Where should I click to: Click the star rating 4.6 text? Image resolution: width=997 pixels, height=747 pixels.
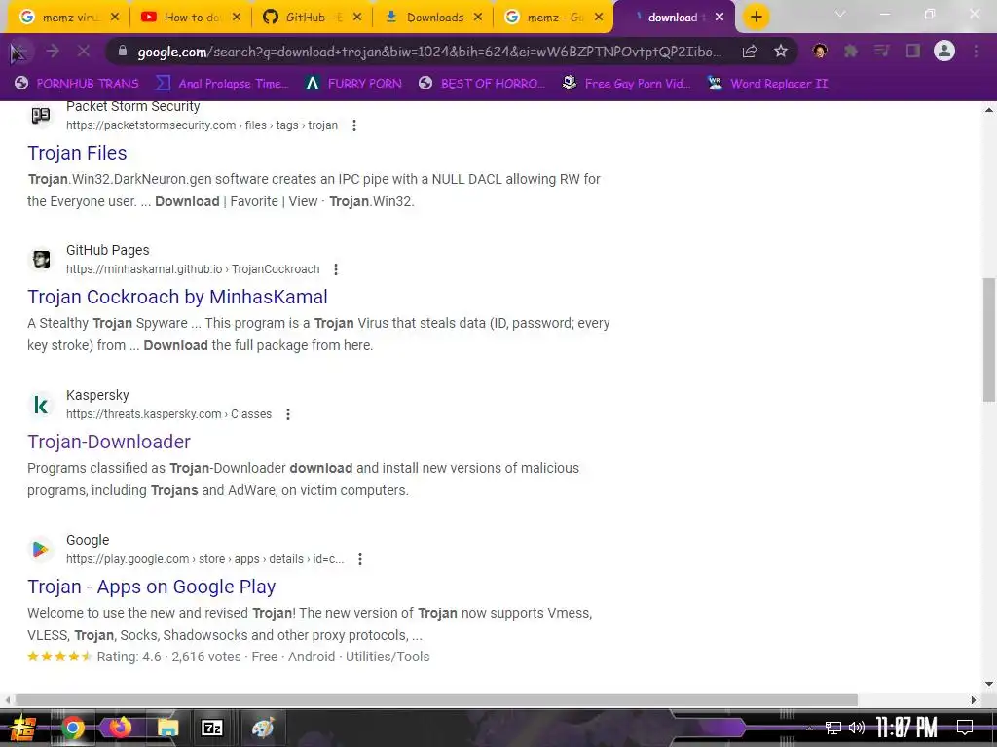tap(129, 657)
